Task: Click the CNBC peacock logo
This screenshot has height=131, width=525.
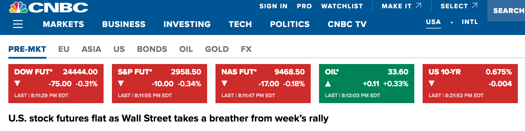Action: click(18, 7)
